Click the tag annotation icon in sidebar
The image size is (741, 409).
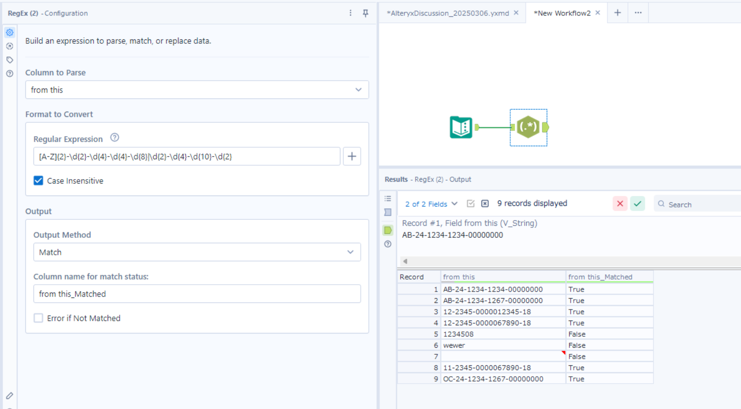click(9, 59)
